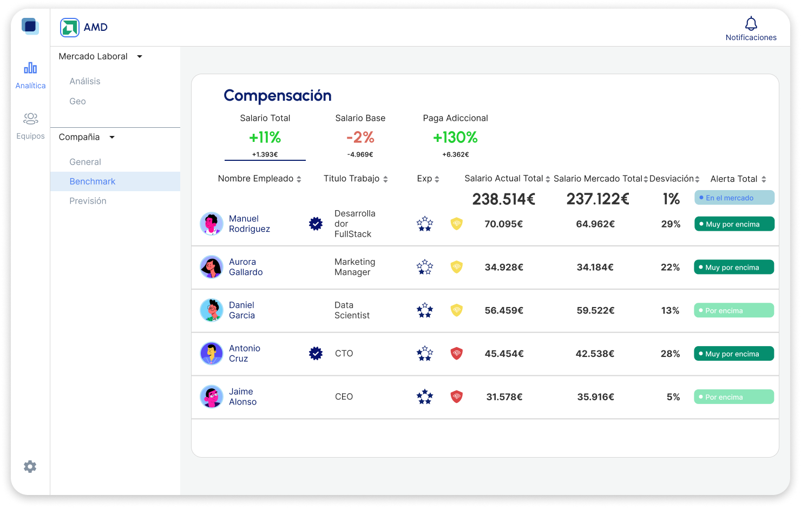Image resolution: width=801 pixels, height=508 pixels.
Task: Click market salary value '59.522€'
Action: click(596, 311)
